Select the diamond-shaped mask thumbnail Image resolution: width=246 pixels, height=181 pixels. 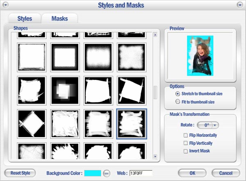click(32, 124)
